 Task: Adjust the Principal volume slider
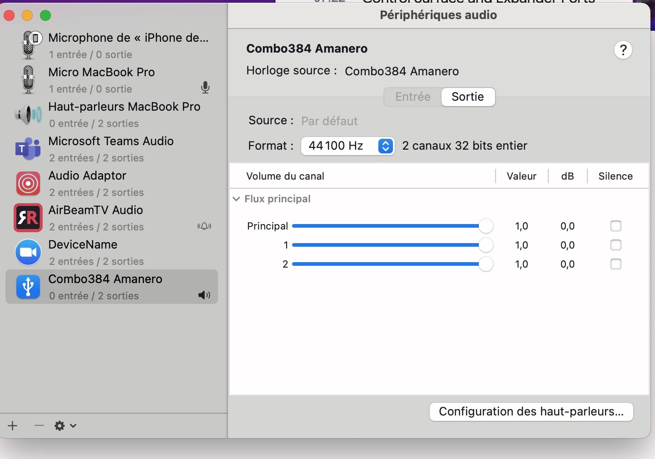pos(392,226)
